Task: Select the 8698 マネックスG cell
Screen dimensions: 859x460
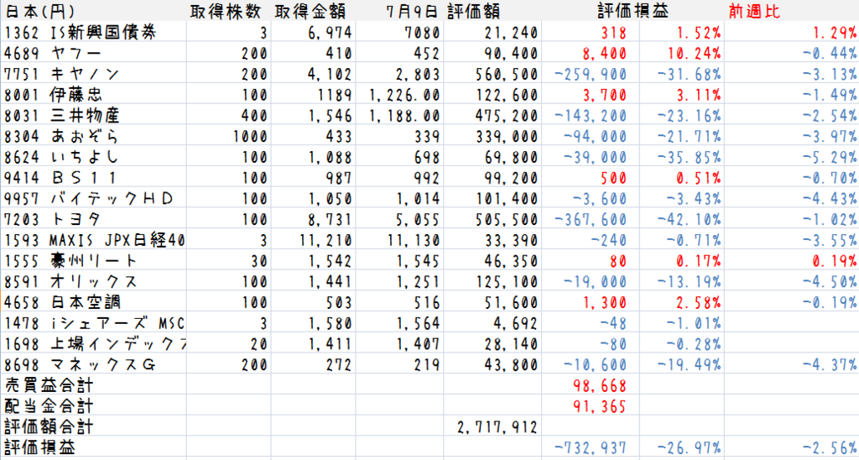Action: point(81,365)
